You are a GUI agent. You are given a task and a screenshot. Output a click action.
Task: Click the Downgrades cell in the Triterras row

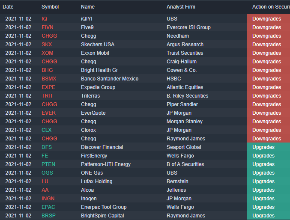click(266, 96)
